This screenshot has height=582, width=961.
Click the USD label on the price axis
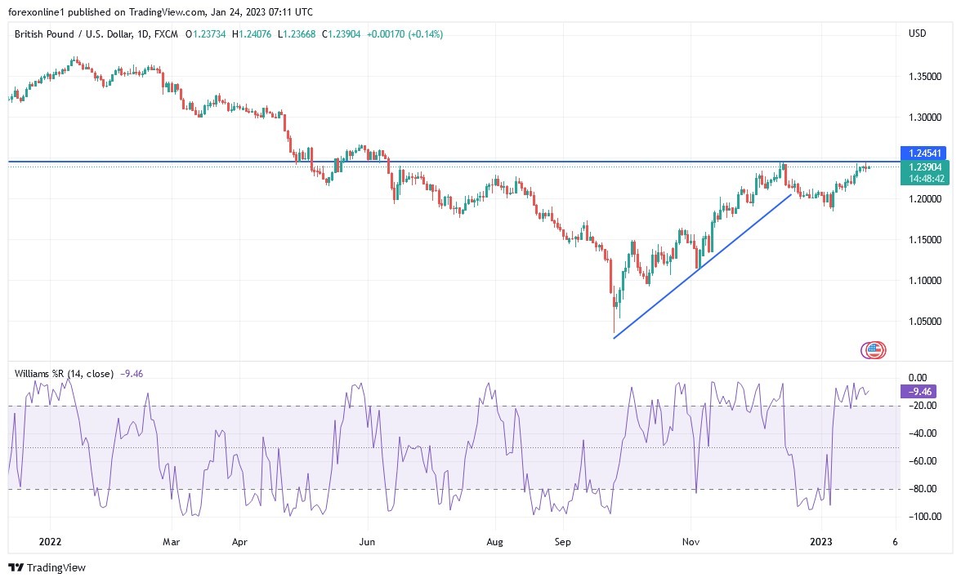coord(917,34)
